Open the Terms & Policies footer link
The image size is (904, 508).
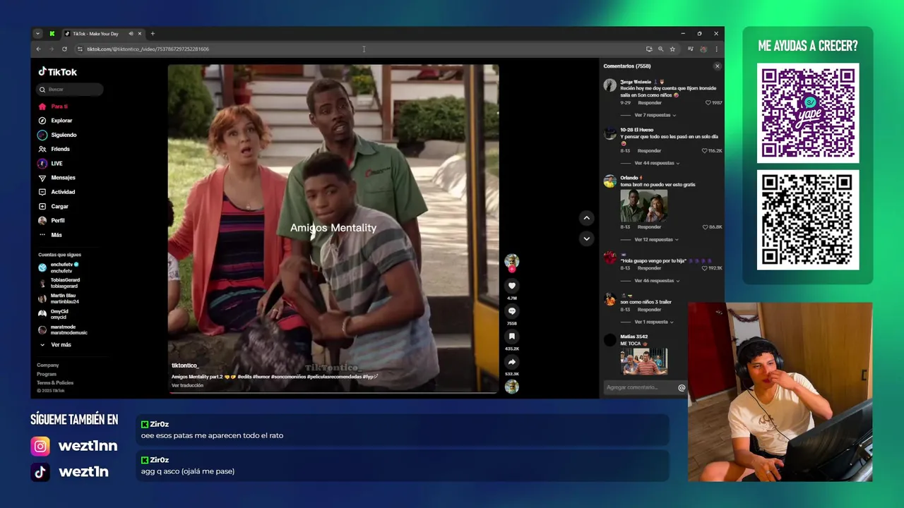tap(55, 382)
